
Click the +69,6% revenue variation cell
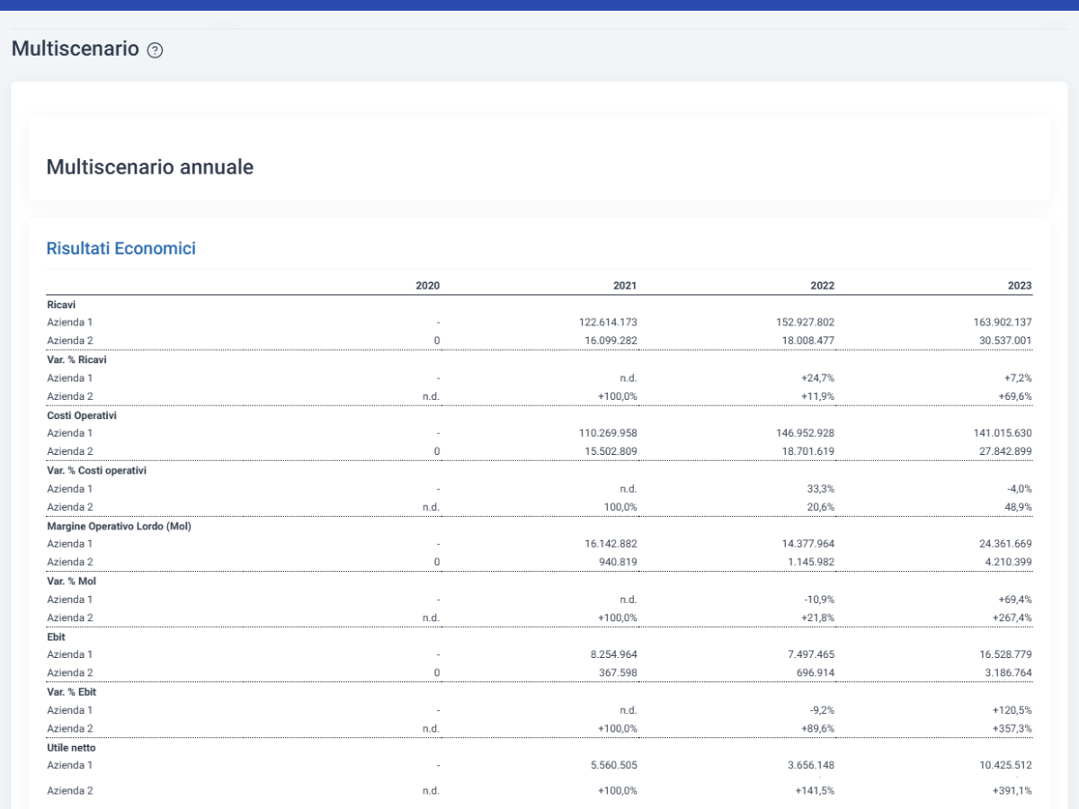click(1015, 396)
